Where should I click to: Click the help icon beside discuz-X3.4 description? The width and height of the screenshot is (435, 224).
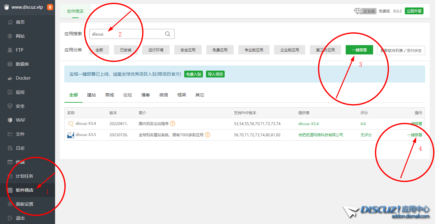[x=173, y=124]
